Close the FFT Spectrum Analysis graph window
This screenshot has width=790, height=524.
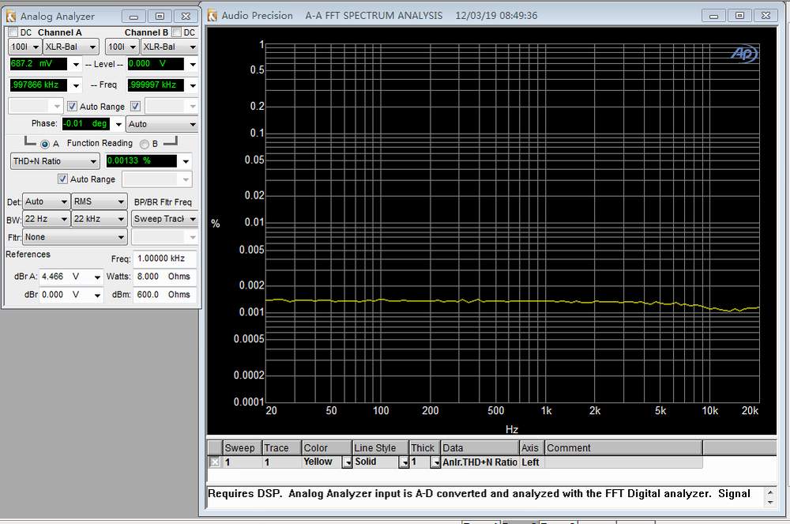click(x=766, y=16)
